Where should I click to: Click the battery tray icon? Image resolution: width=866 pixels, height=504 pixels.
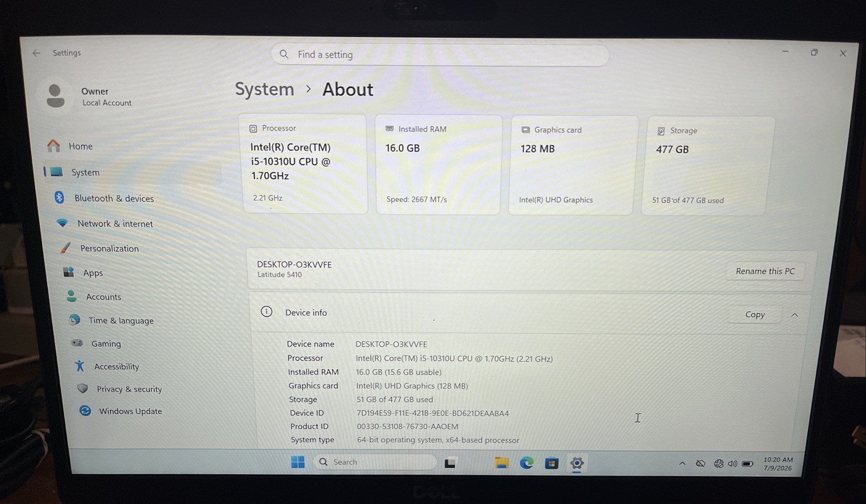click(x=747, y=464)
